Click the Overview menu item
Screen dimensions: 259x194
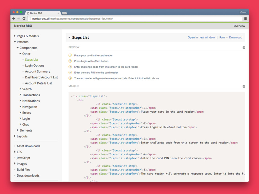pos(239,26)
